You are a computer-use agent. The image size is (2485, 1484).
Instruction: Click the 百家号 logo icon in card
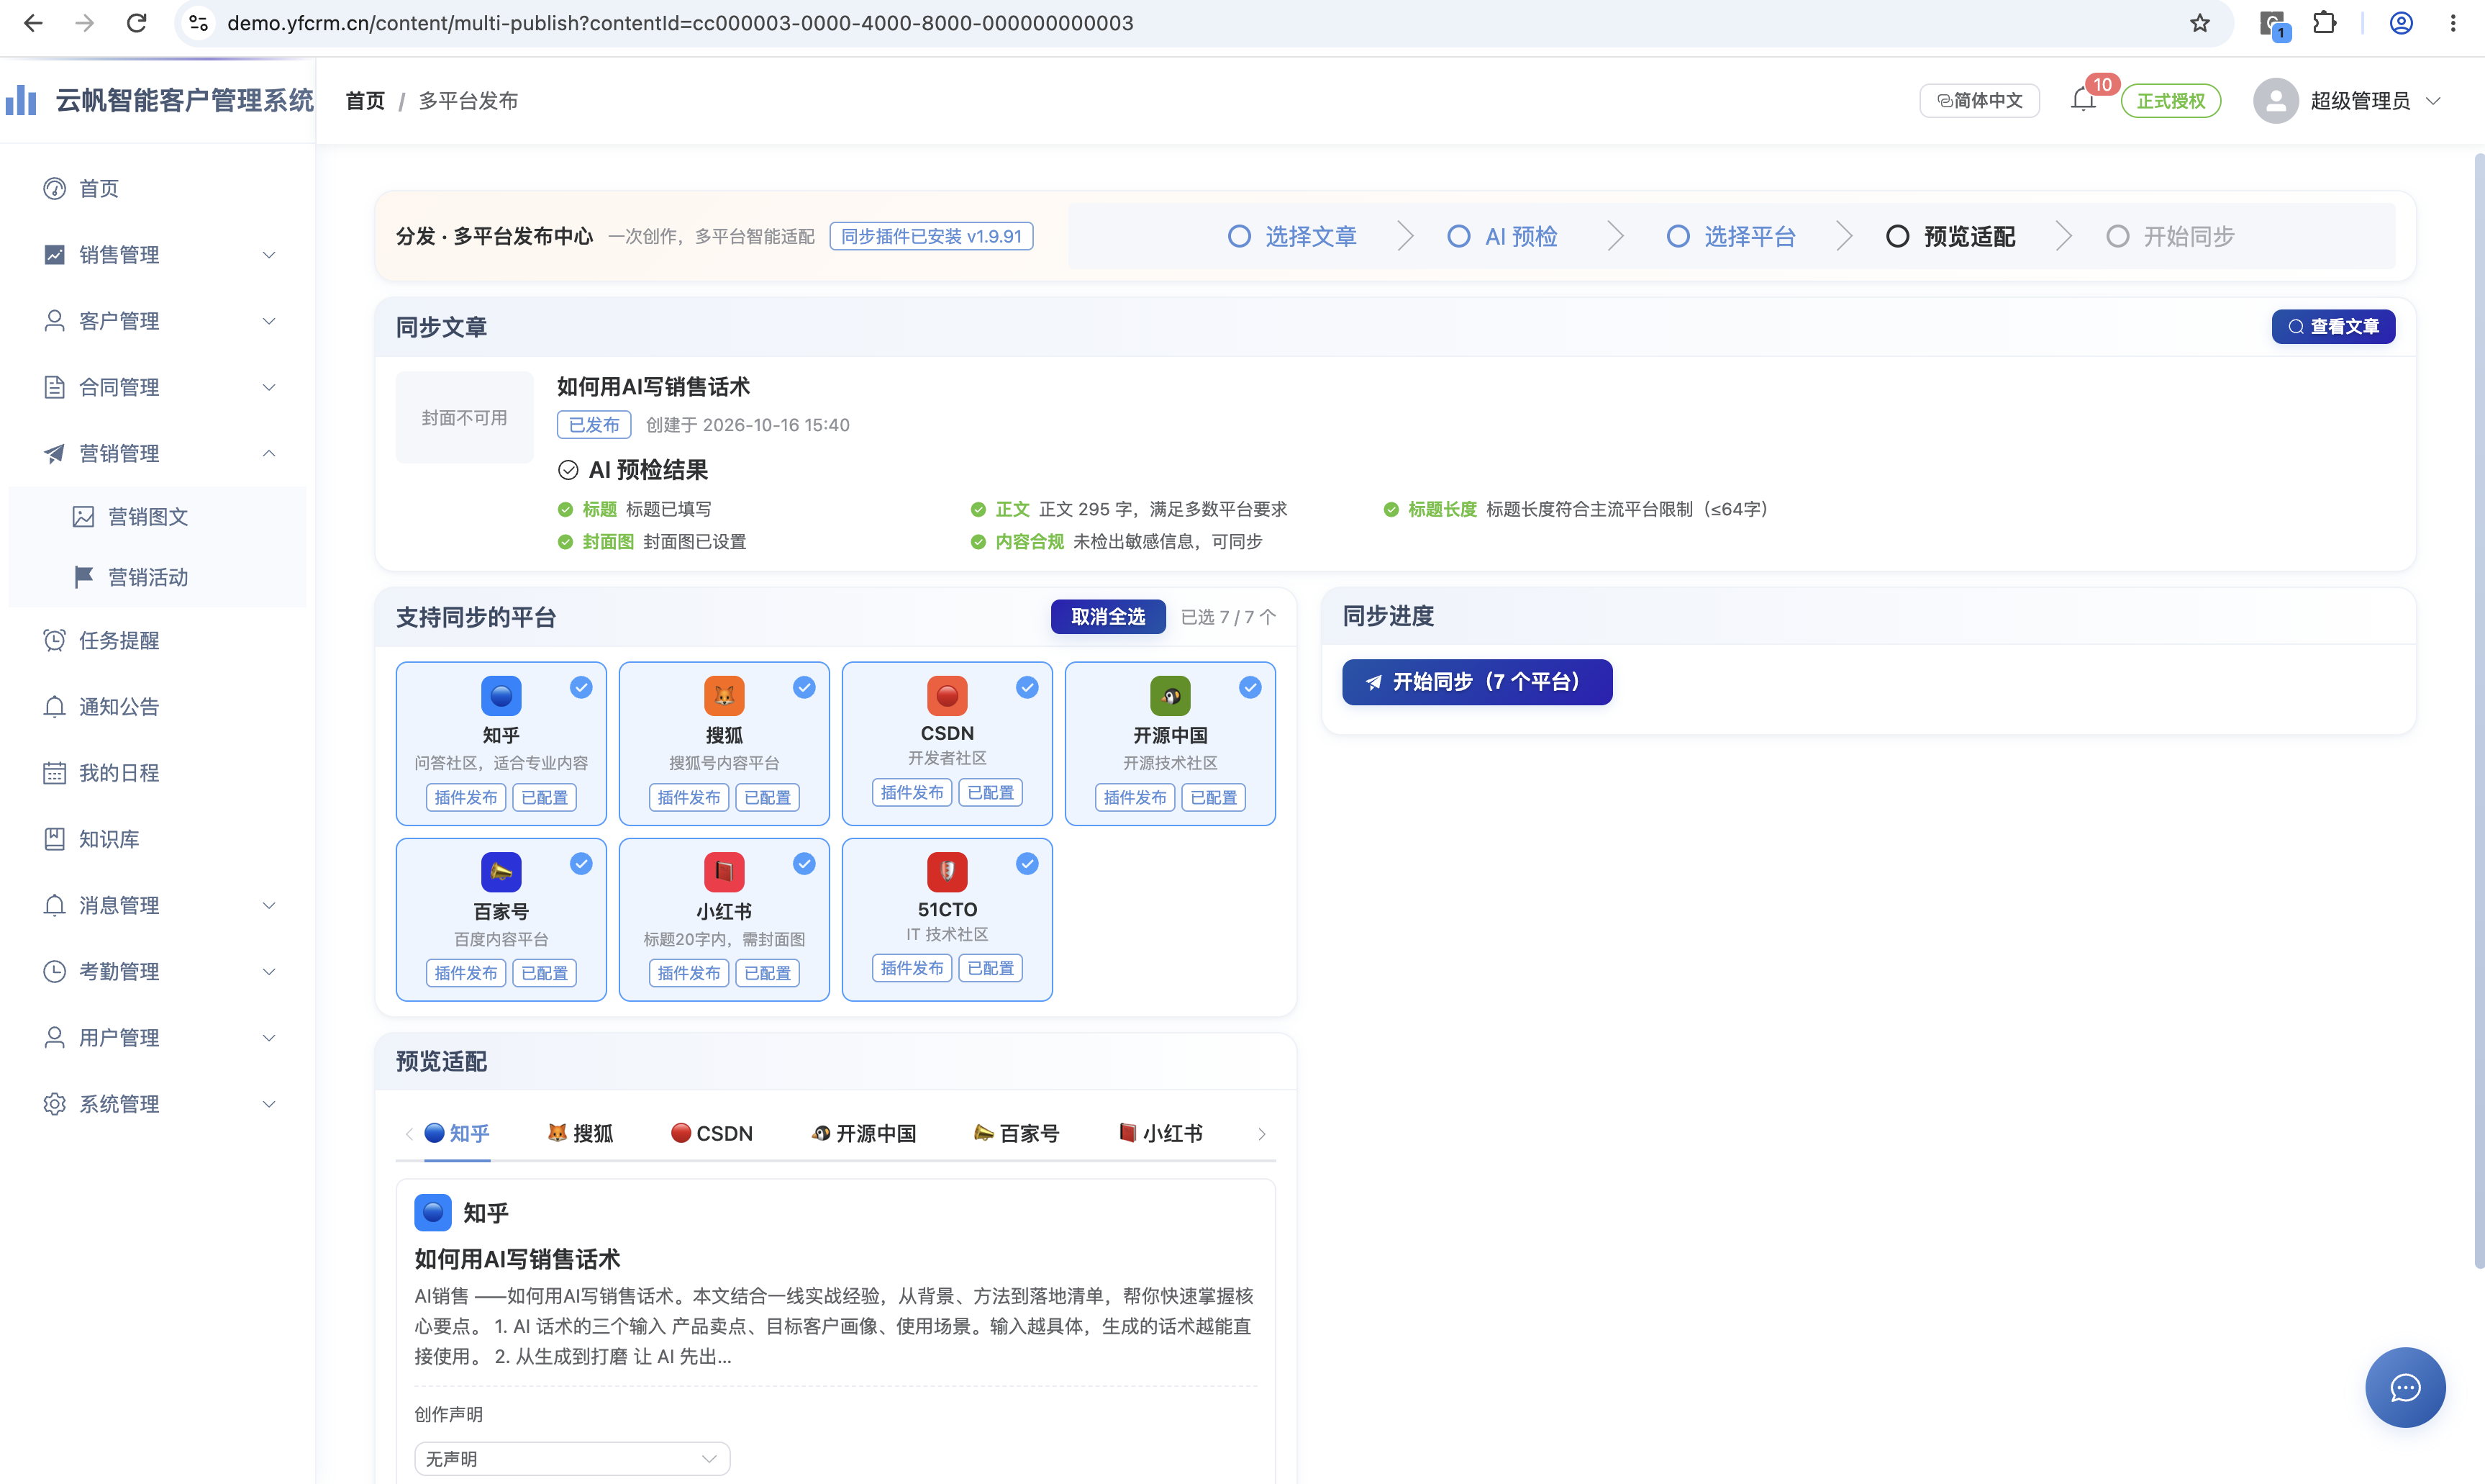501,871
